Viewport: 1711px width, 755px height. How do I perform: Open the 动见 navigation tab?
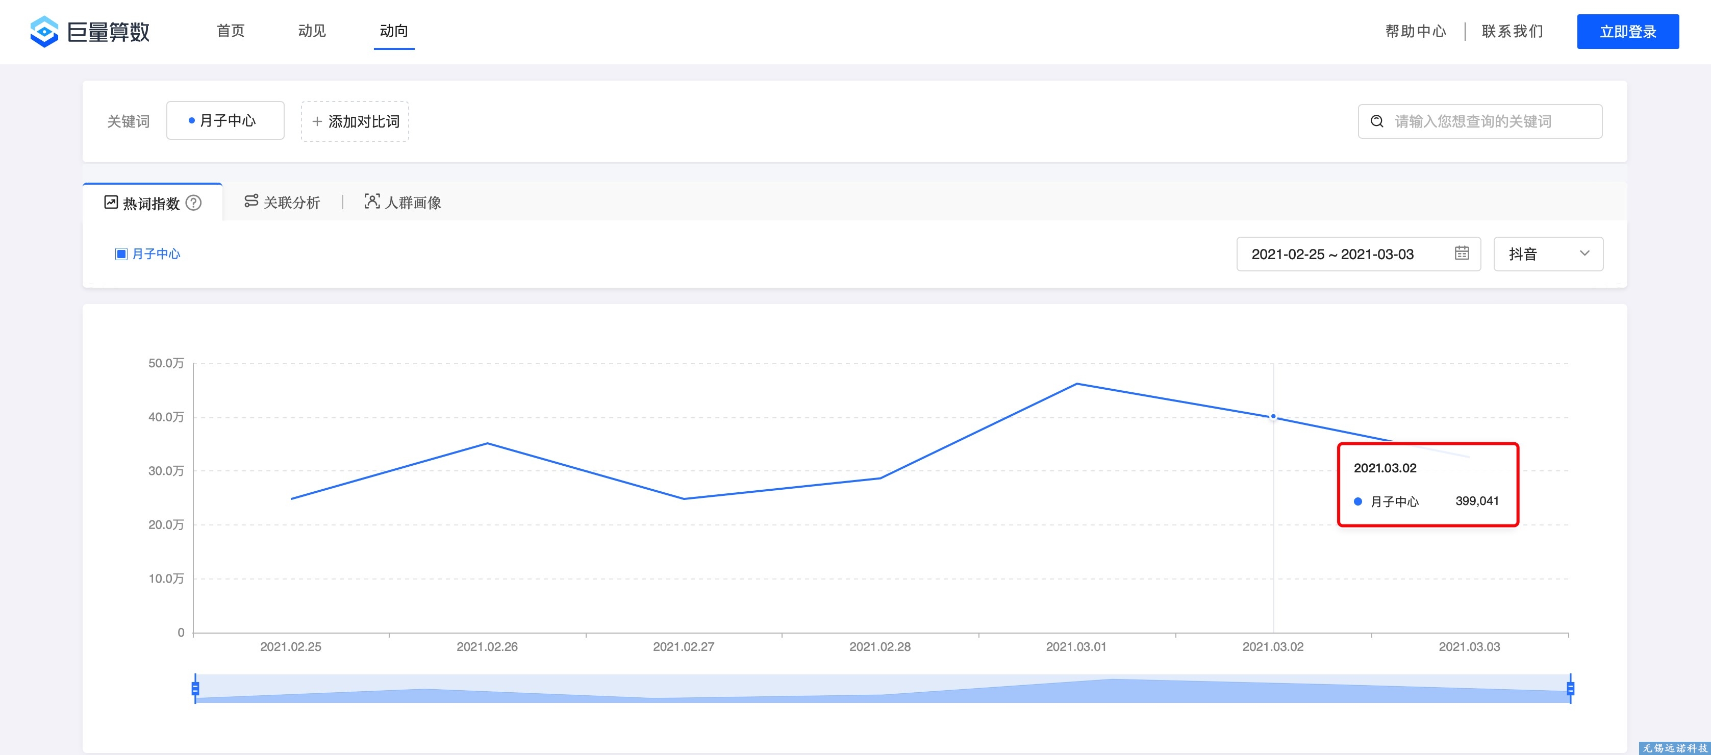(x=312, y=31)
